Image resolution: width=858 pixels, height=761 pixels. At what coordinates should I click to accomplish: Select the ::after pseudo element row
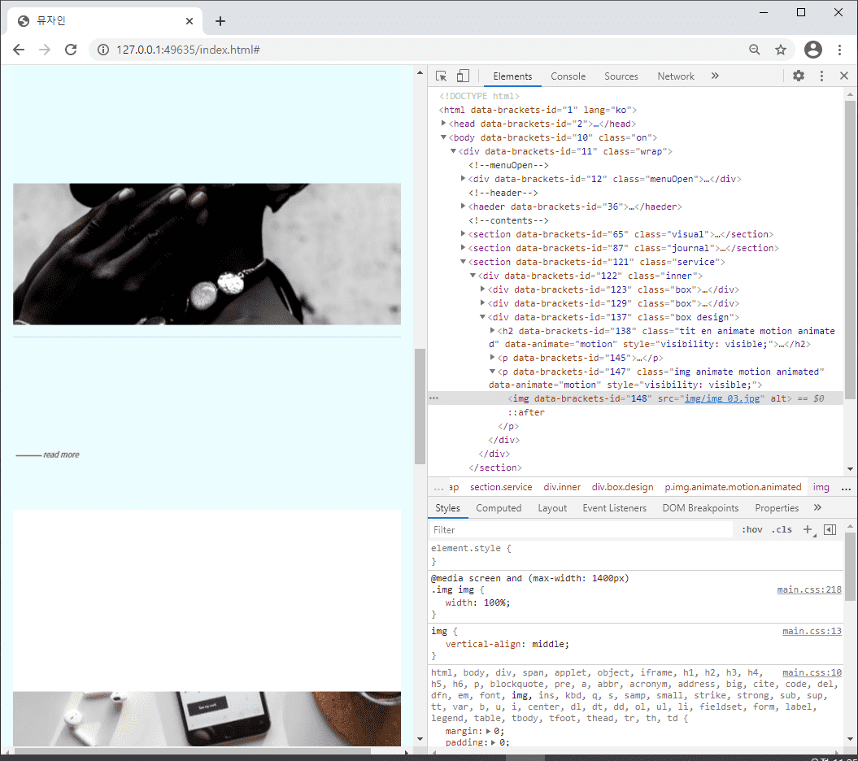point(526,412)
